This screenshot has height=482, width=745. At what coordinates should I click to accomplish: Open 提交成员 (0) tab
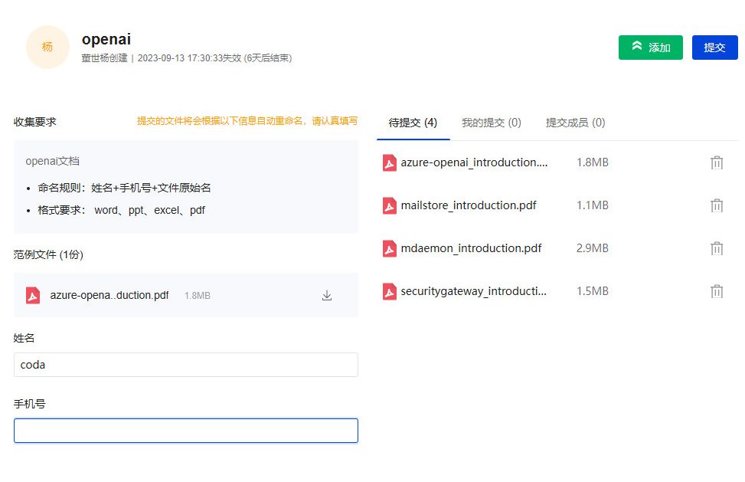point(575,123)
